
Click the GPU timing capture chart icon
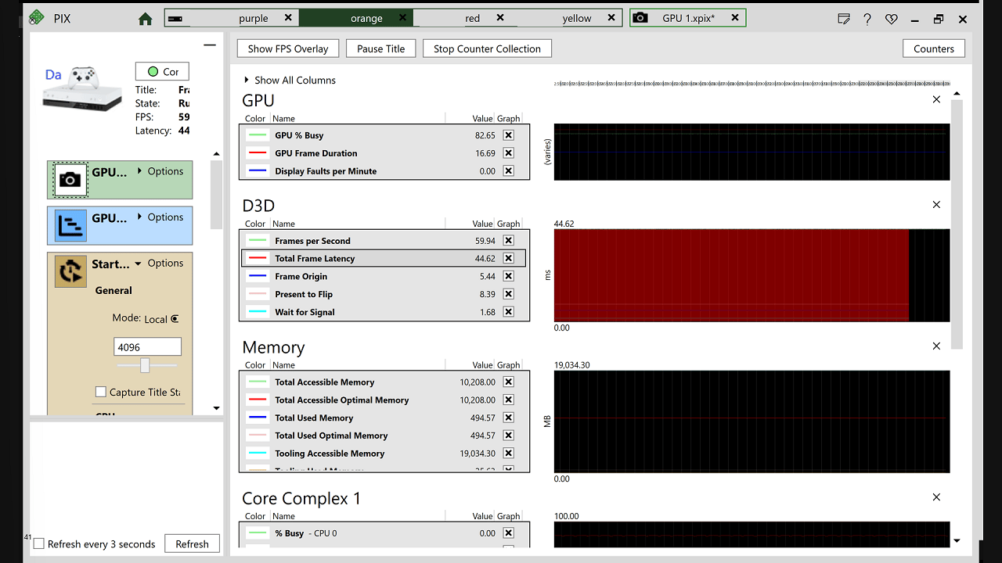(70, 226)
